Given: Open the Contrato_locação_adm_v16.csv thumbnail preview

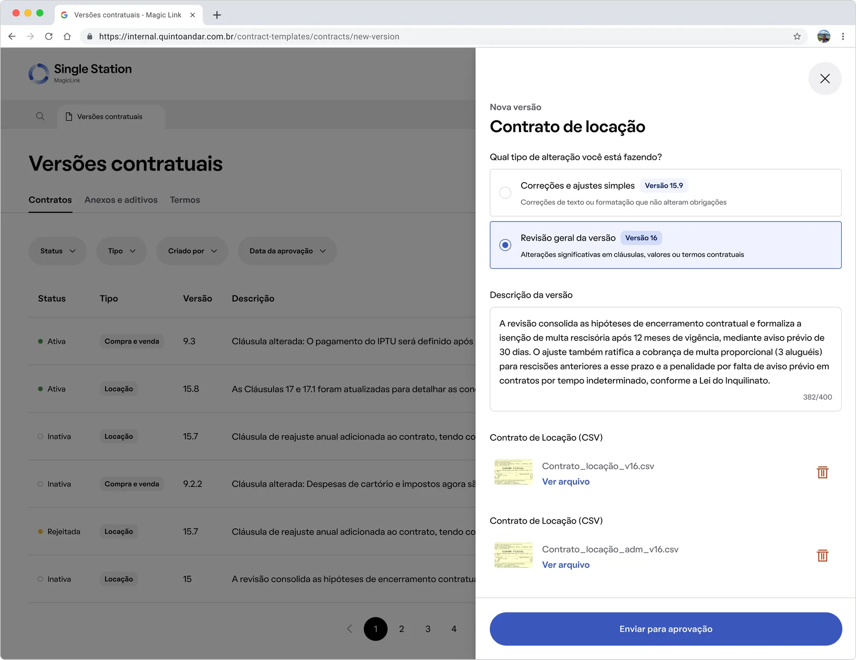Looking at the screenshot, I should (x=513, y=555).
